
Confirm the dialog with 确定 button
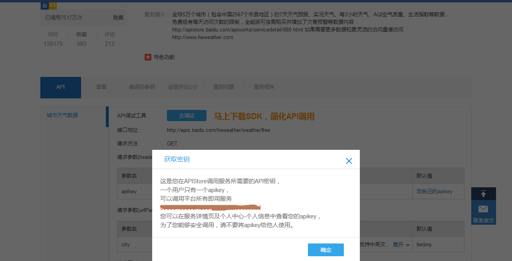pyautogui.click(x=325, y=250)
